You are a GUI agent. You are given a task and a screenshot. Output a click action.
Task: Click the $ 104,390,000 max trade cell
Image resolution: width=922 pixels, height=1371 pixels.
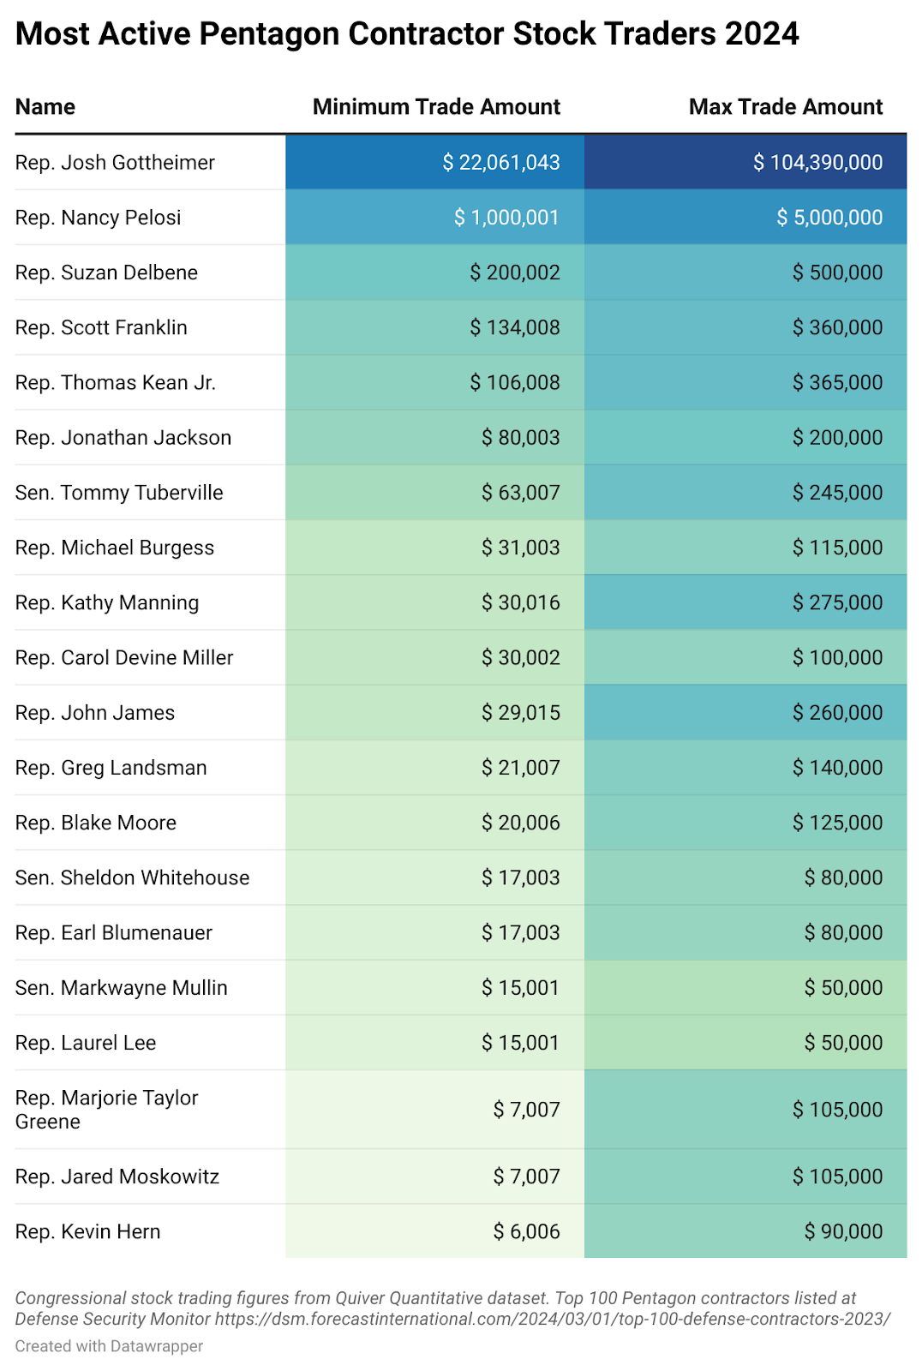tap(817, 163)
